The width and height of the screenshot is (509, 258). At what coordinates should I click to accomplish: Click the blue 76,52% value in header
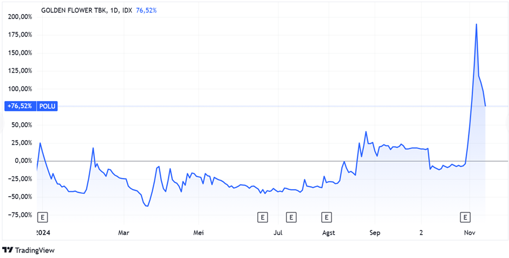point(146,10)
